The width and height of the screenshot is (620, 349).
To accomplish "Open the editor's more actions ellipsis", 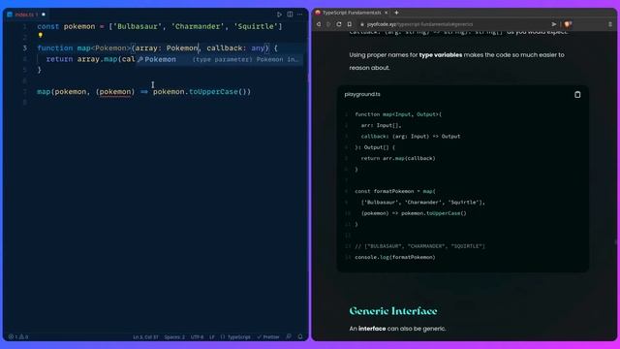I will tap(300, 15).
